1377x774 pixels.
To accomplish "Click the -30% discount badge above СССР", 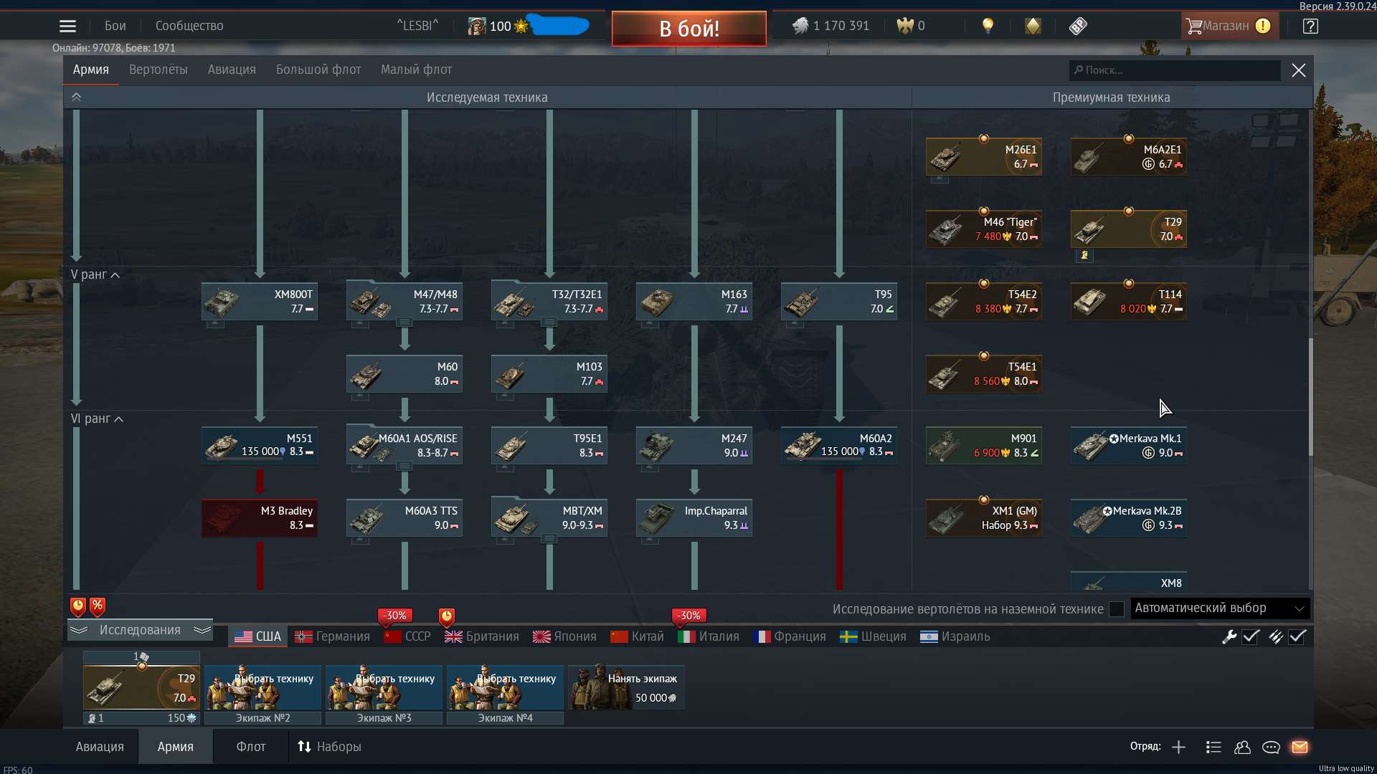I will [x=394, y=616].
